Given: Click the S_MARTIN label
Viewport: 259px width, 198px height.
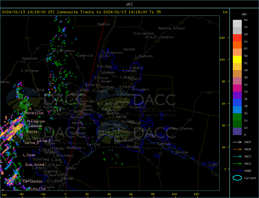Looking at the screenshot, I should point(119,117).
